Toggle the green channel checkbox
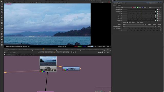This screenshot has height=92, width=164. [x=137, y=7]
